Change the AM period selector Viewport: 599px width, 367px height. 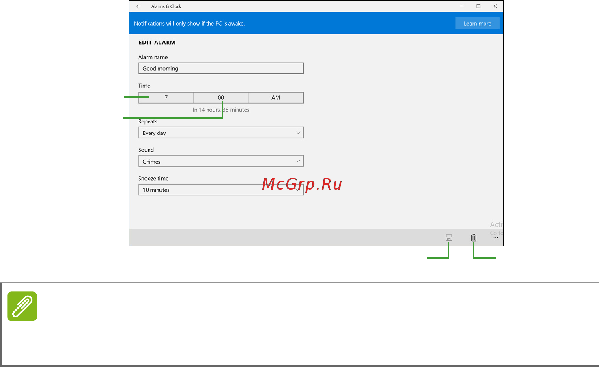[x=276, y=98]
